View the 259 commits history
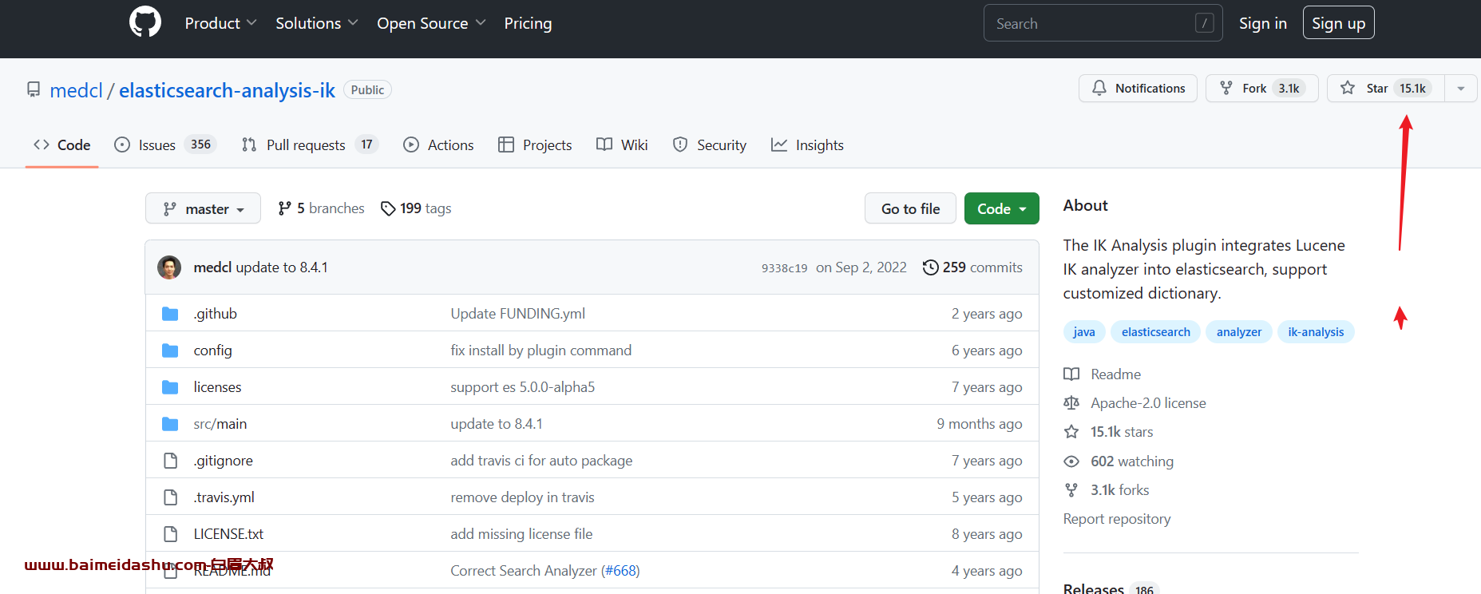This screenshot has height=594, width=1481. click(x=972, y=267)
